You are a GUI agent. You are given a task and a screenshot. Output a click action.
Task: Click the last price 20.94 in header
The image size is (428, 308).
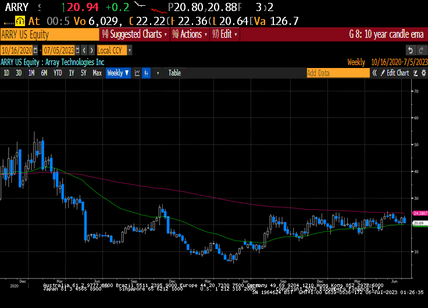[83, 8]
